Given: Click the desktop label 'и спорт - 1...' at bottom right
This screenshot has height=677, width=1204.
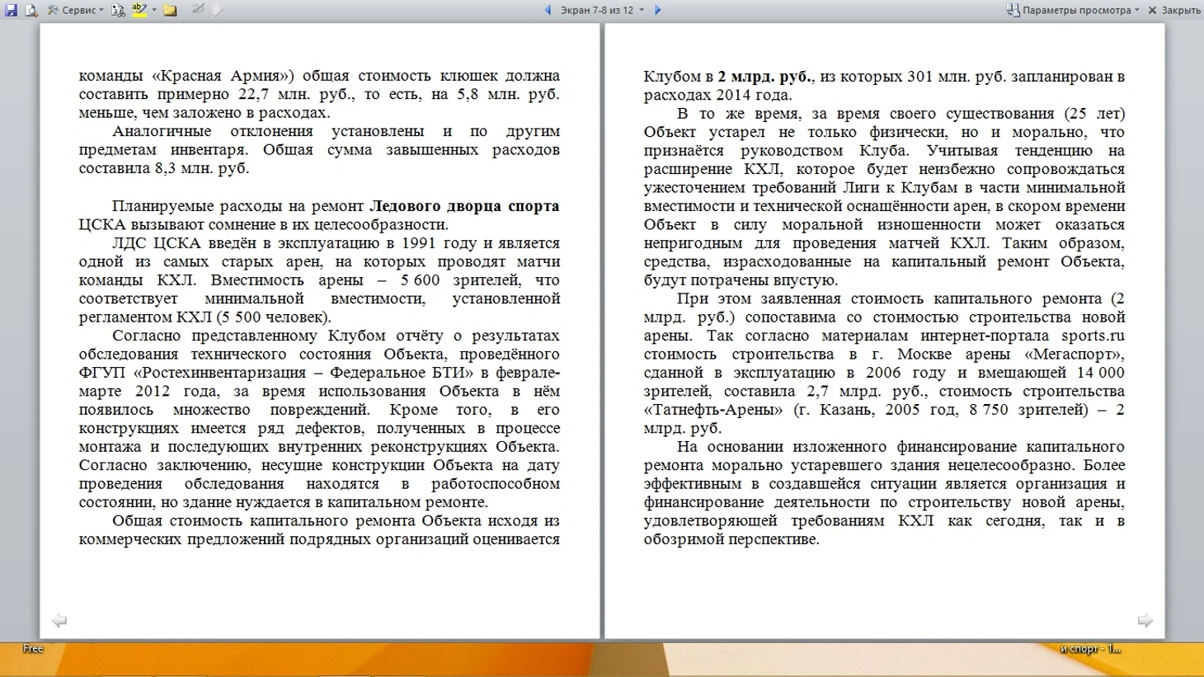Looking at the screenshot, I should click(x=1090, y=649).
